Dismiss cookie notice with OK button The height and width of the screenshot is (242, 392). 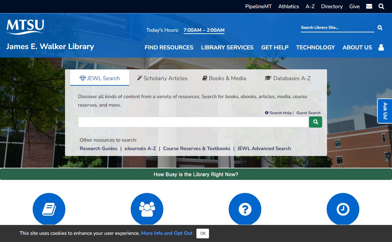203,233
